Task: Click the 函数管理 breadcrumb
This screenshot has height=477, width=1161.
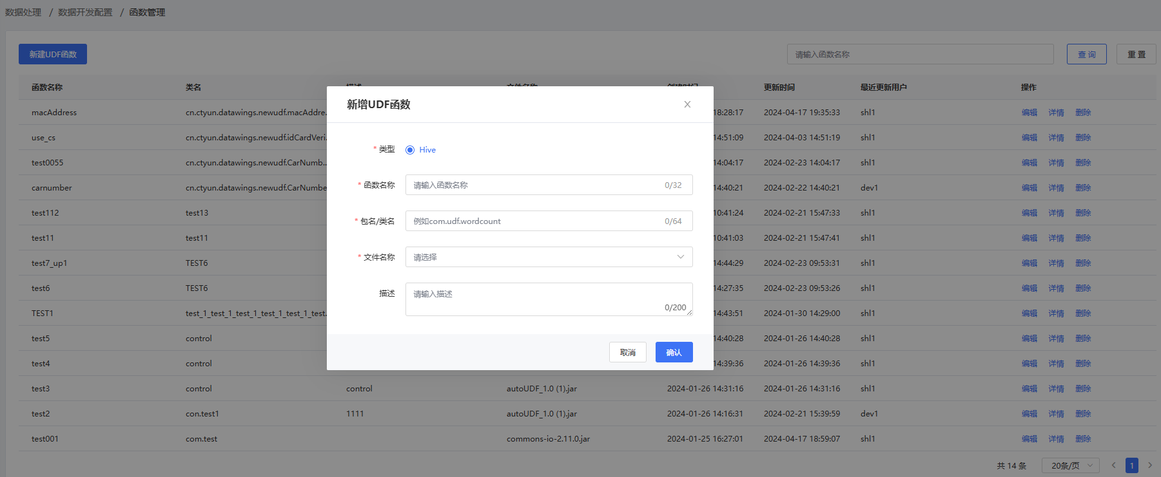Action: click(147, 12)
